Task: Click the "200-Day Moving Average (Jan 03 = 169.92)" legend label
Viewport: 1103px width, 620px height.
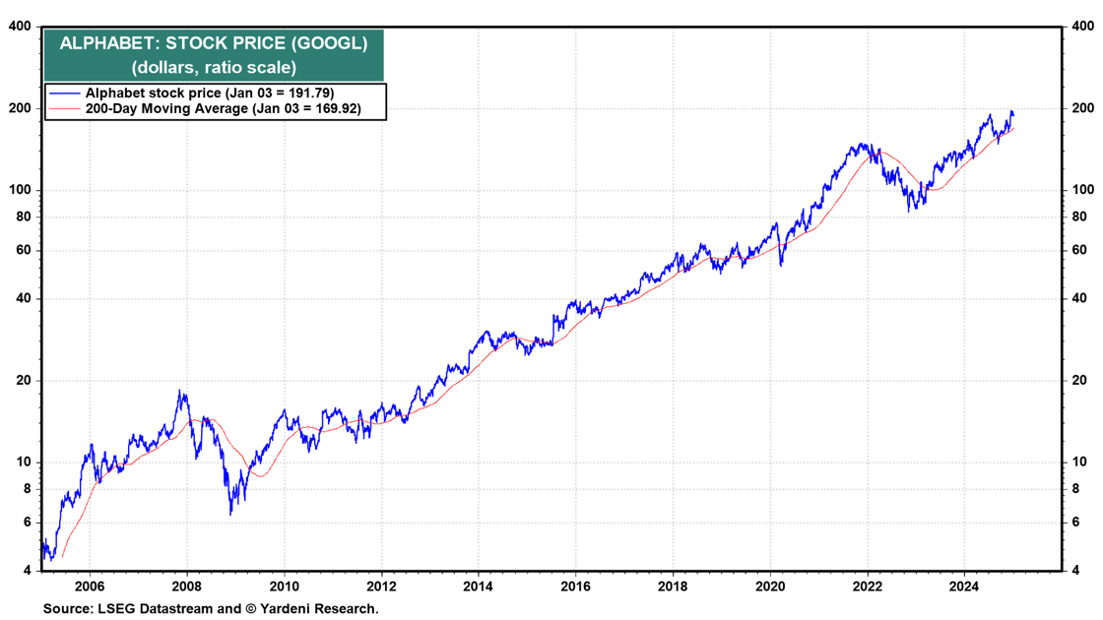Action: (223, 109)
